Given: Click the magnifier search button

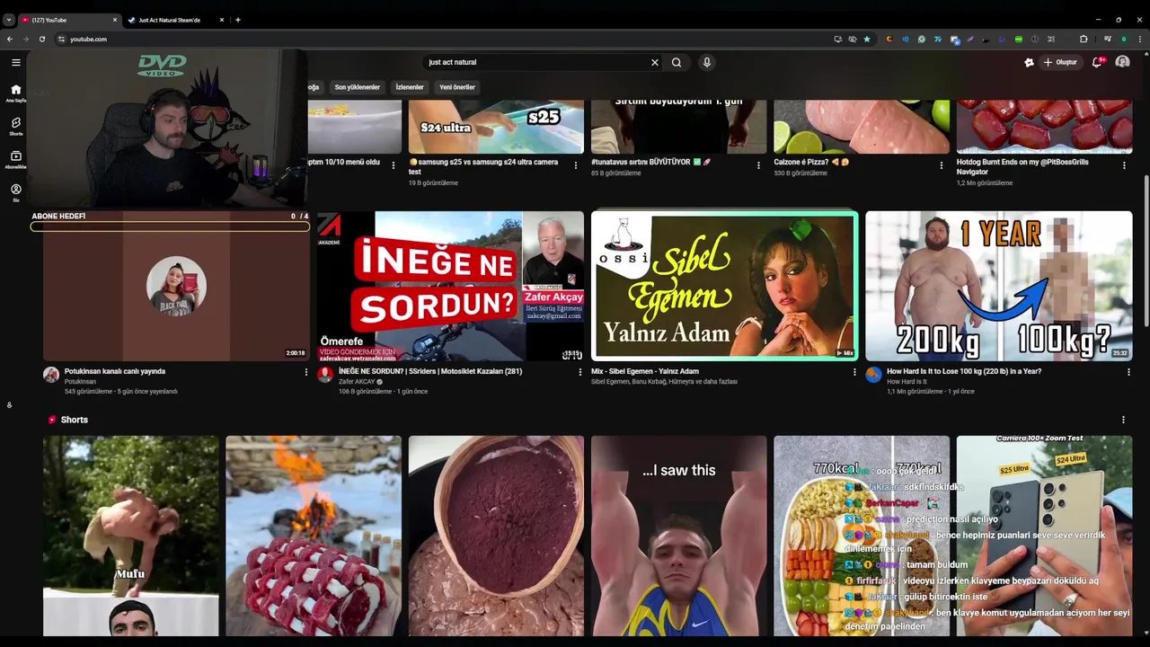Looking at the screenshot, I should point(677,62).
